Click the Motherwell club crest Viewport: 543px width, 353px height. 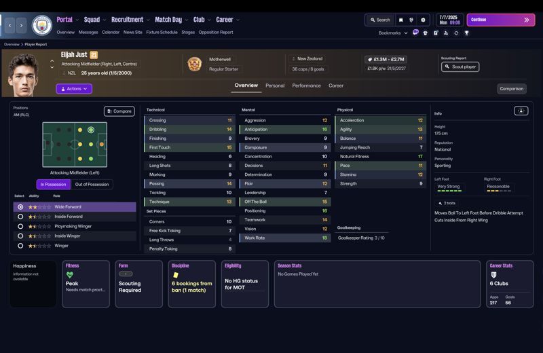pyautogui.click(x=195, y=64)
